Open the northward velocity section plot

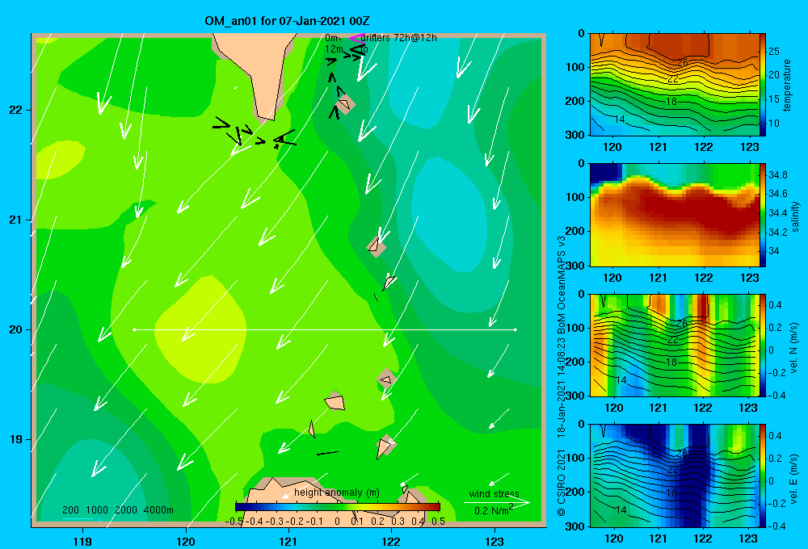coord(674,345)
